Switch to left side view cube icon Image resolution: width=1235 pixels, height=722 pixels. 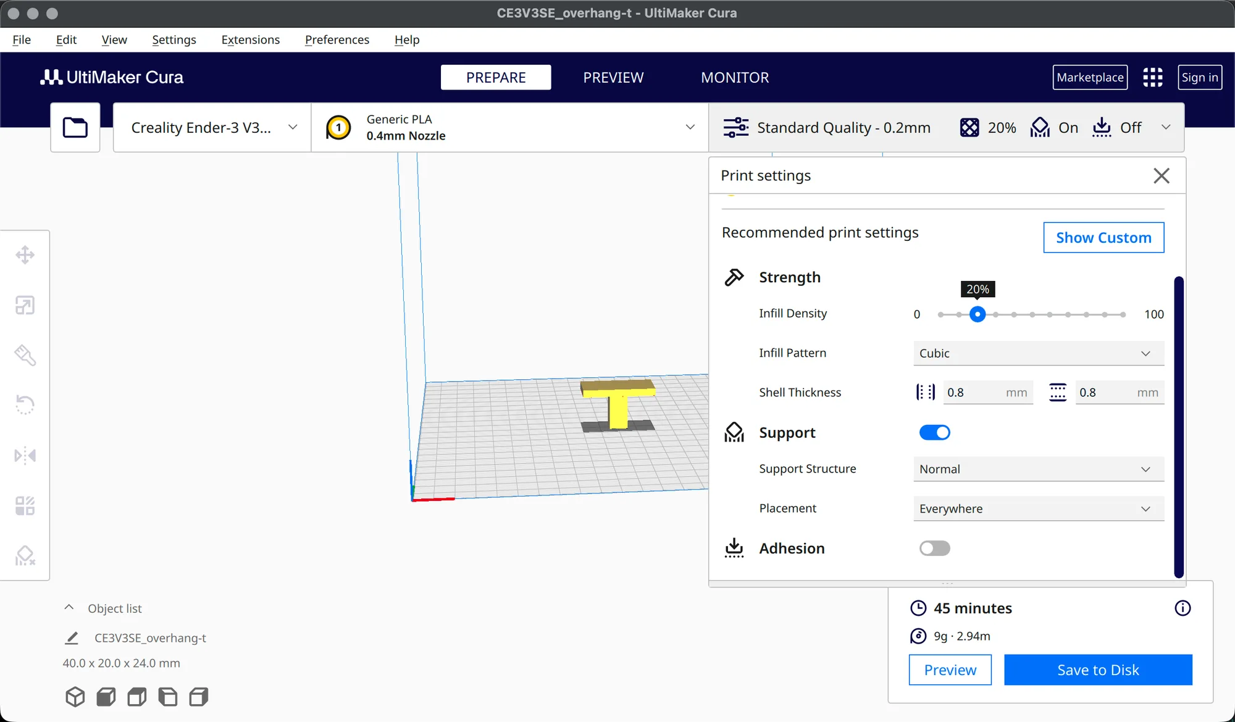pyautogui.click(x=168, y=697)
